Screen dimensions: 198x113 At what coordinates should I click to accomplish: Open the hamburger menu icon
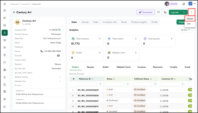click(x=5, y=4)
